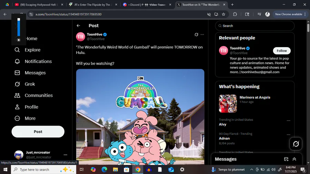Open ToonHive name in Relevant people

tap(237, 48)
